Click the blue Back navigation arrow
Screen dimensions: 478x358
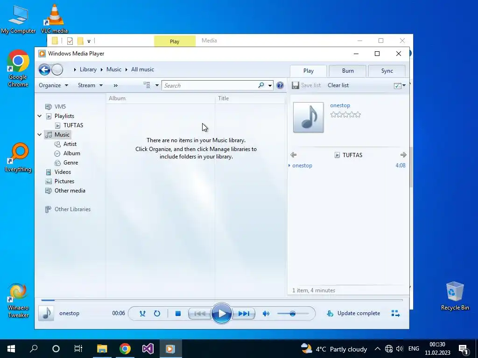click(44, 70)
